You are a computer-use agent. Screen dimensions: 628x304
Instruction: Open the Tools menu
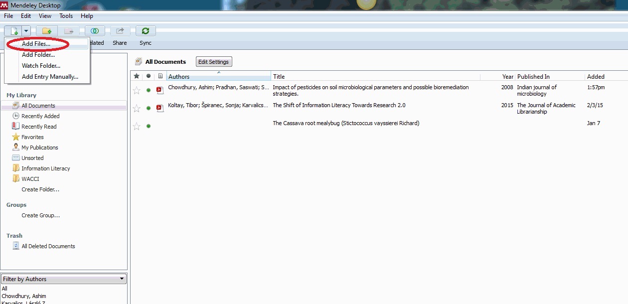(66, 15)
